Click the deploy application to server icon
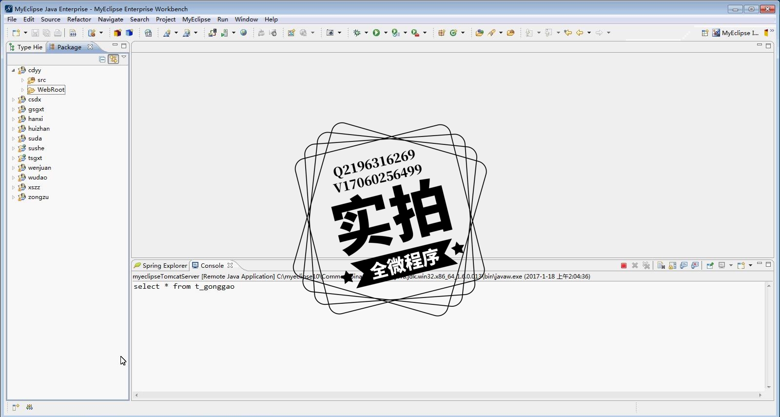 (x=213, y=33)
